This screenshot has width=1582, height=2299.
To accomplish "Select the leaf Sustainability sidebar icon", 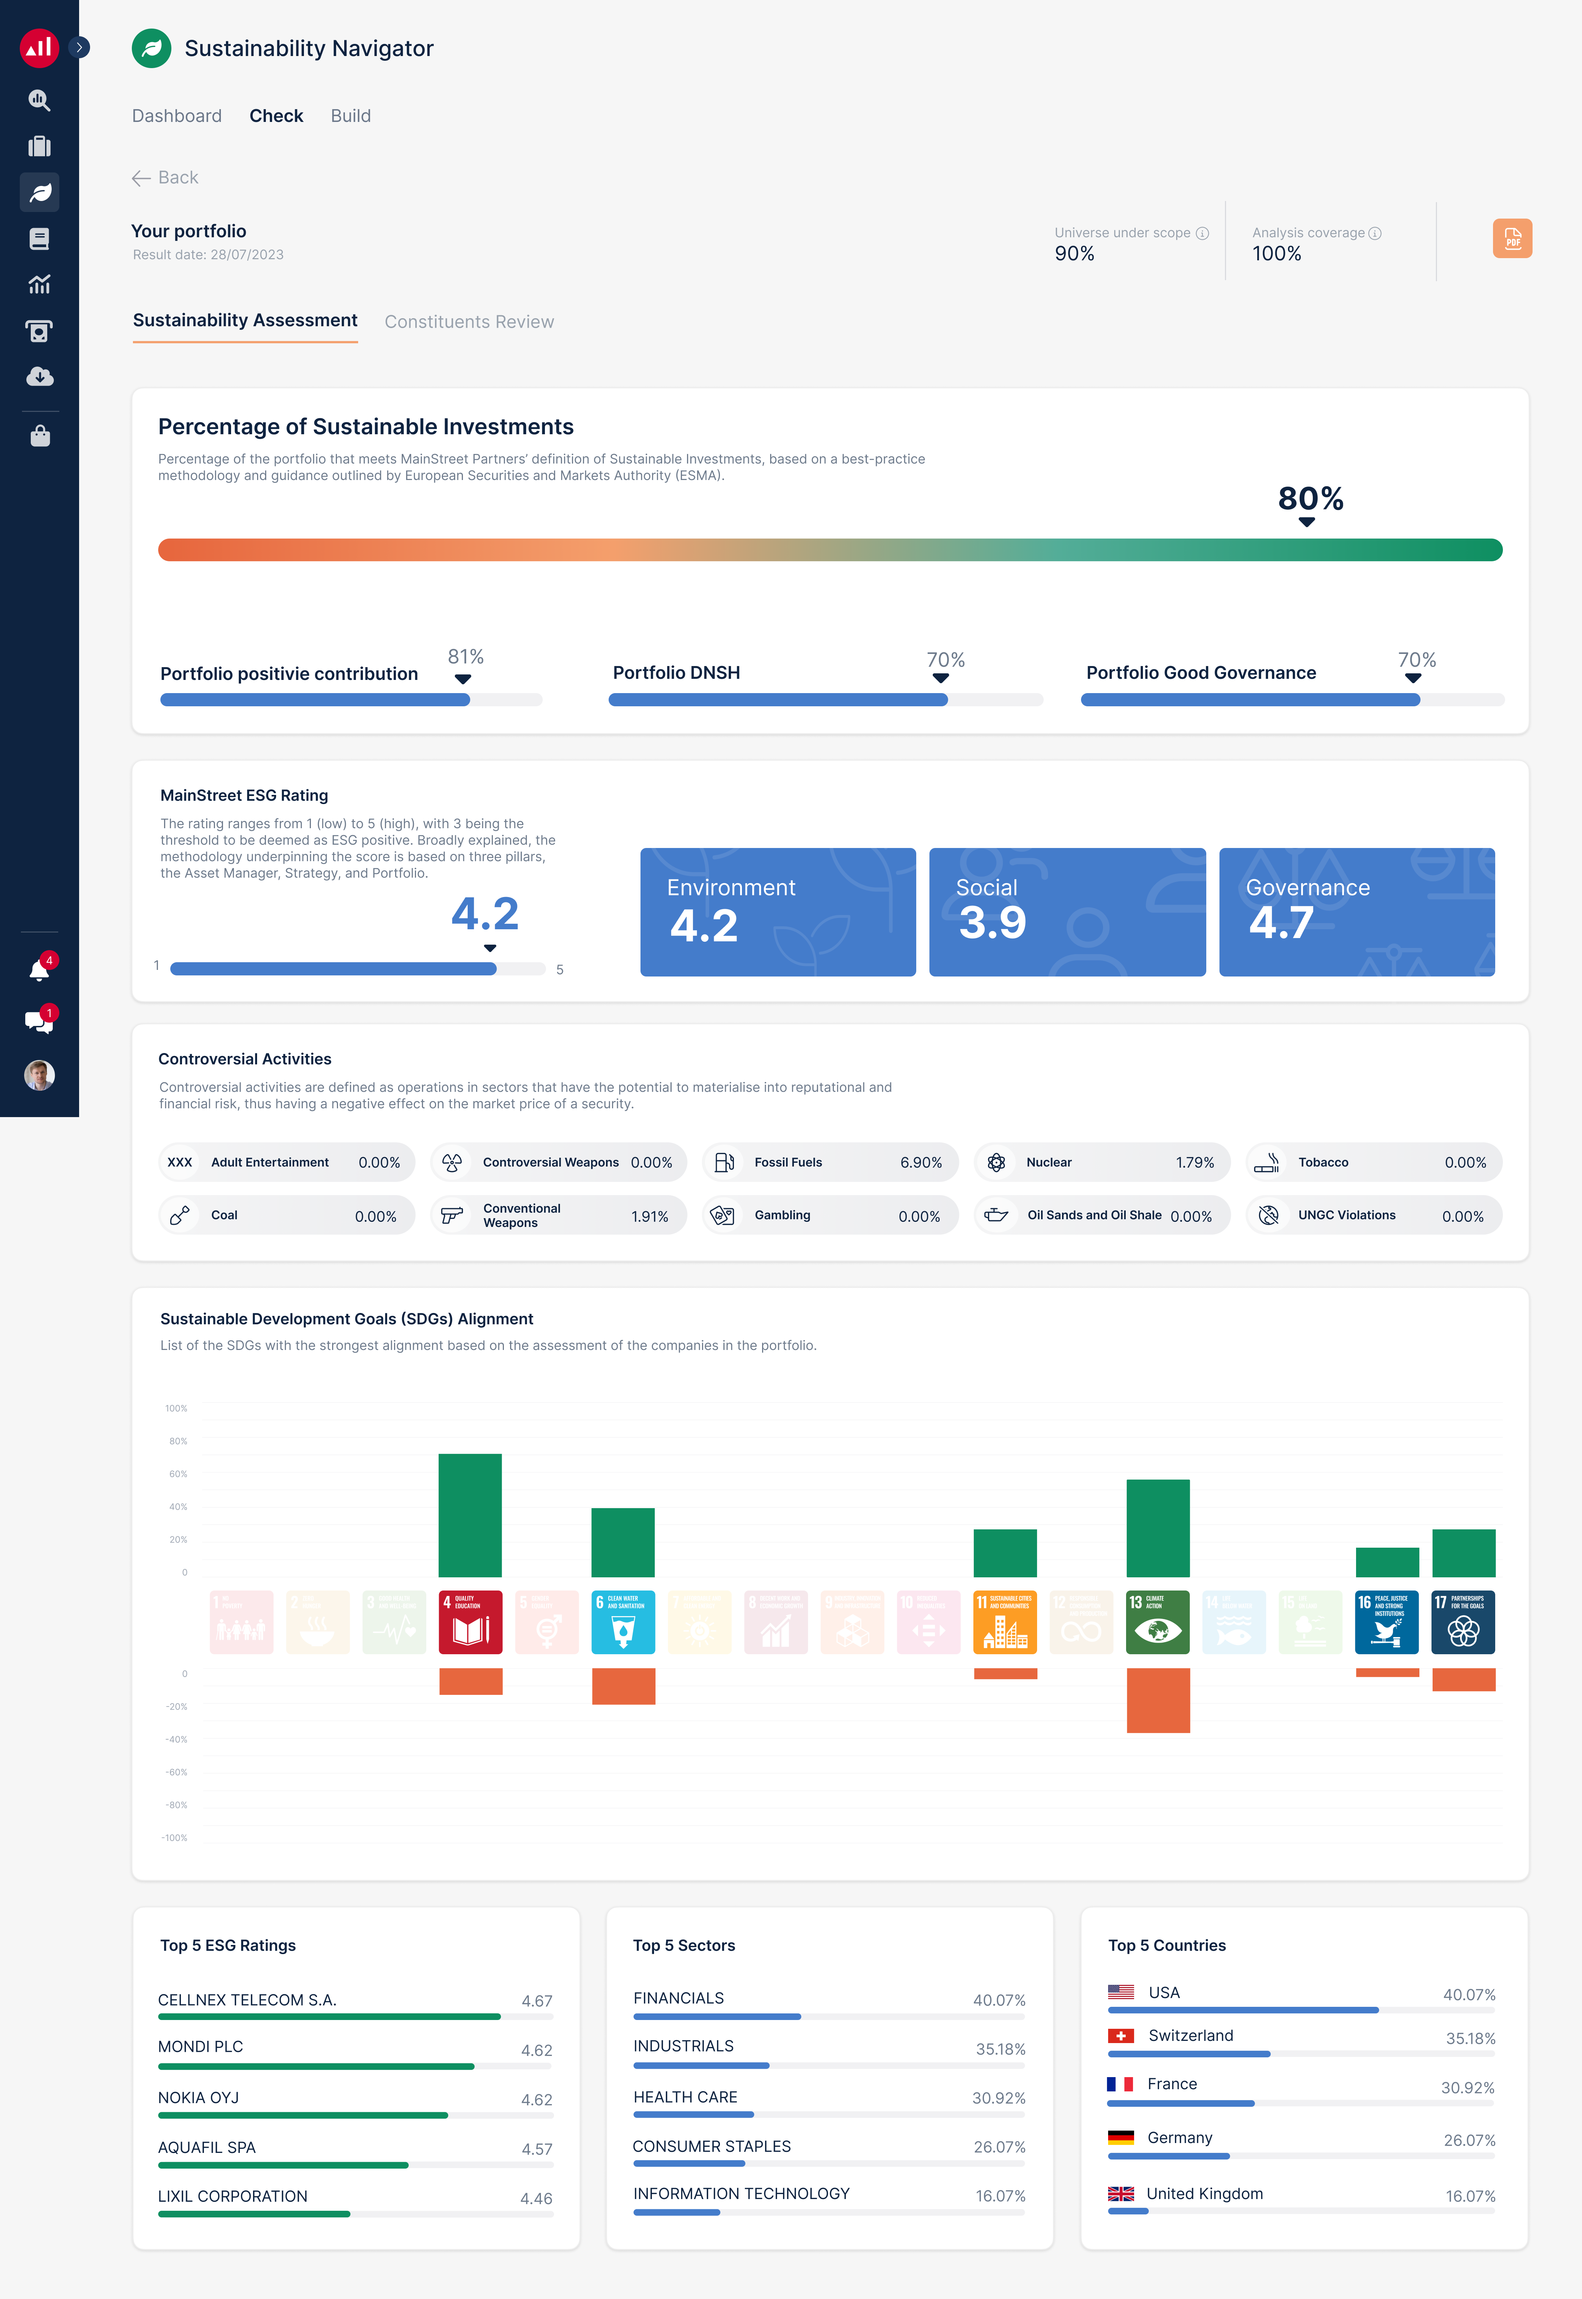I will pos(40,192).
